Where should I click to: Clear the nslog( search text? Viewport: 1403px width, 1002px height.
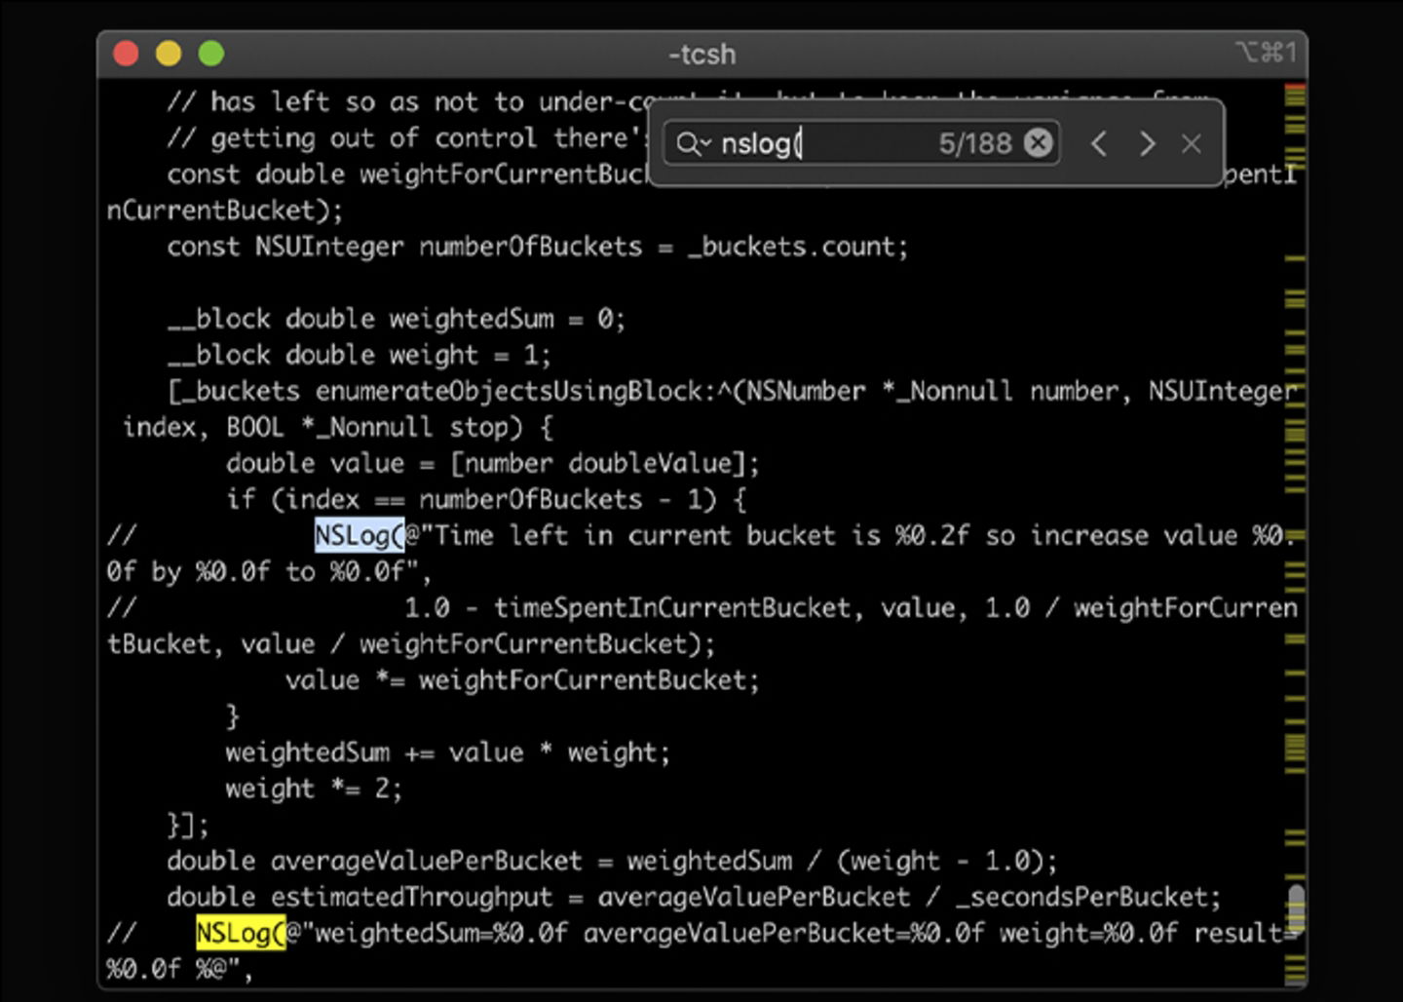pos(1039,143)
